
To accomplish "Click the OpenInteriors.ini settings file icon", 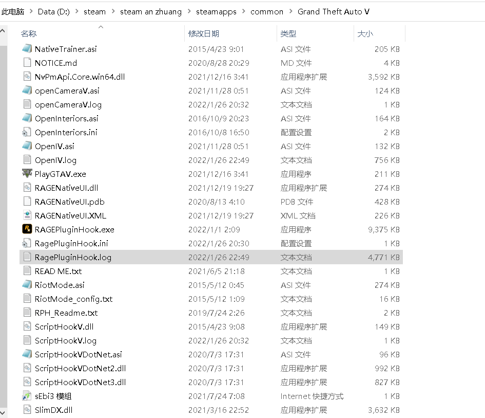I will pyautogui.click(x=27, y=132).
